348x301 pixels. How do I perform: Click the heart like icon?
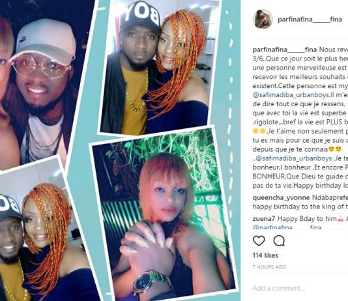coord(259,240)
